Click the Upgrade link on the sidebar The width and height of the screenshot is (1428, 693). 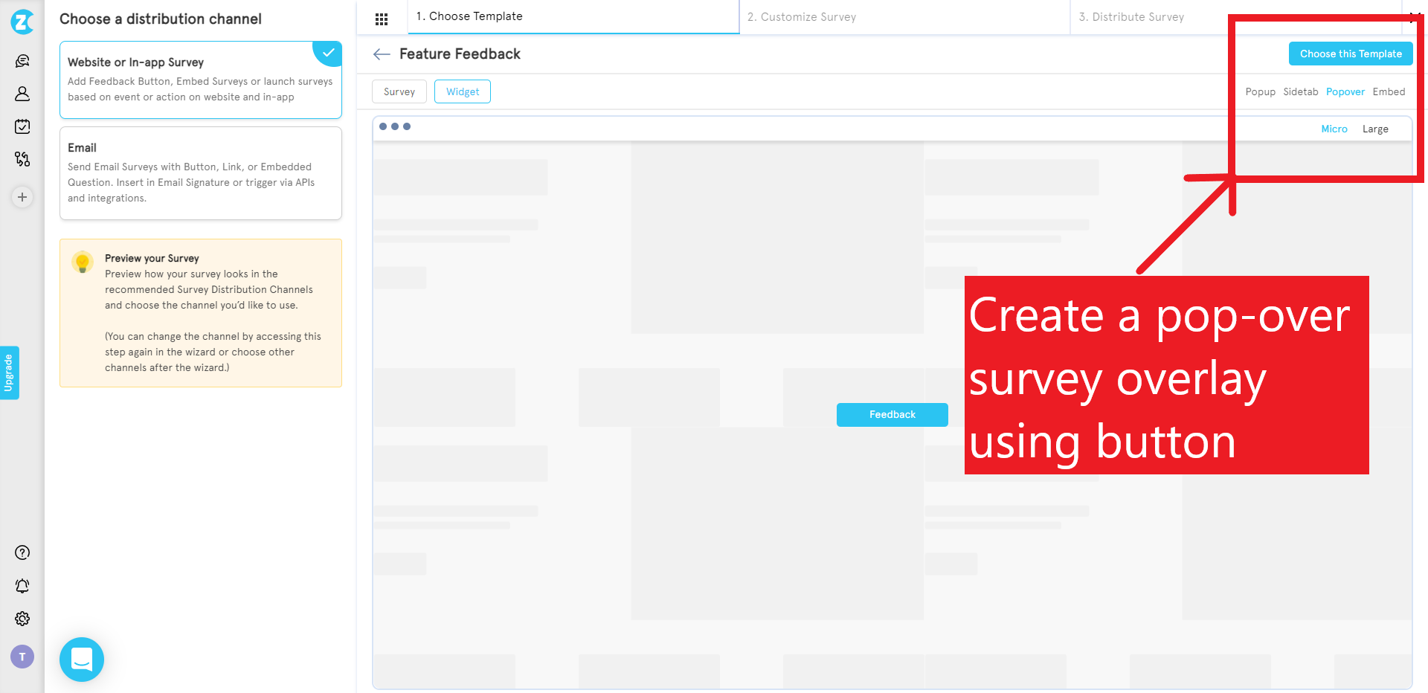click(9, 373)
